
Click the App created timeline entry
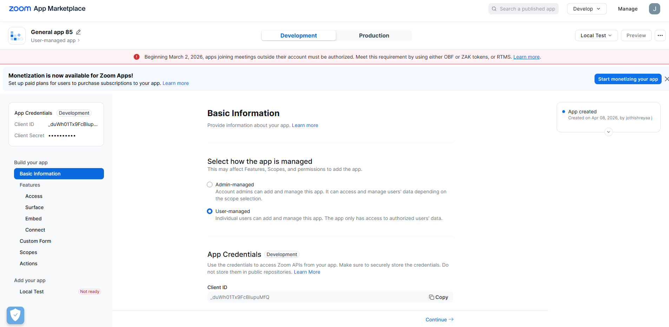(x=610, y=114)
